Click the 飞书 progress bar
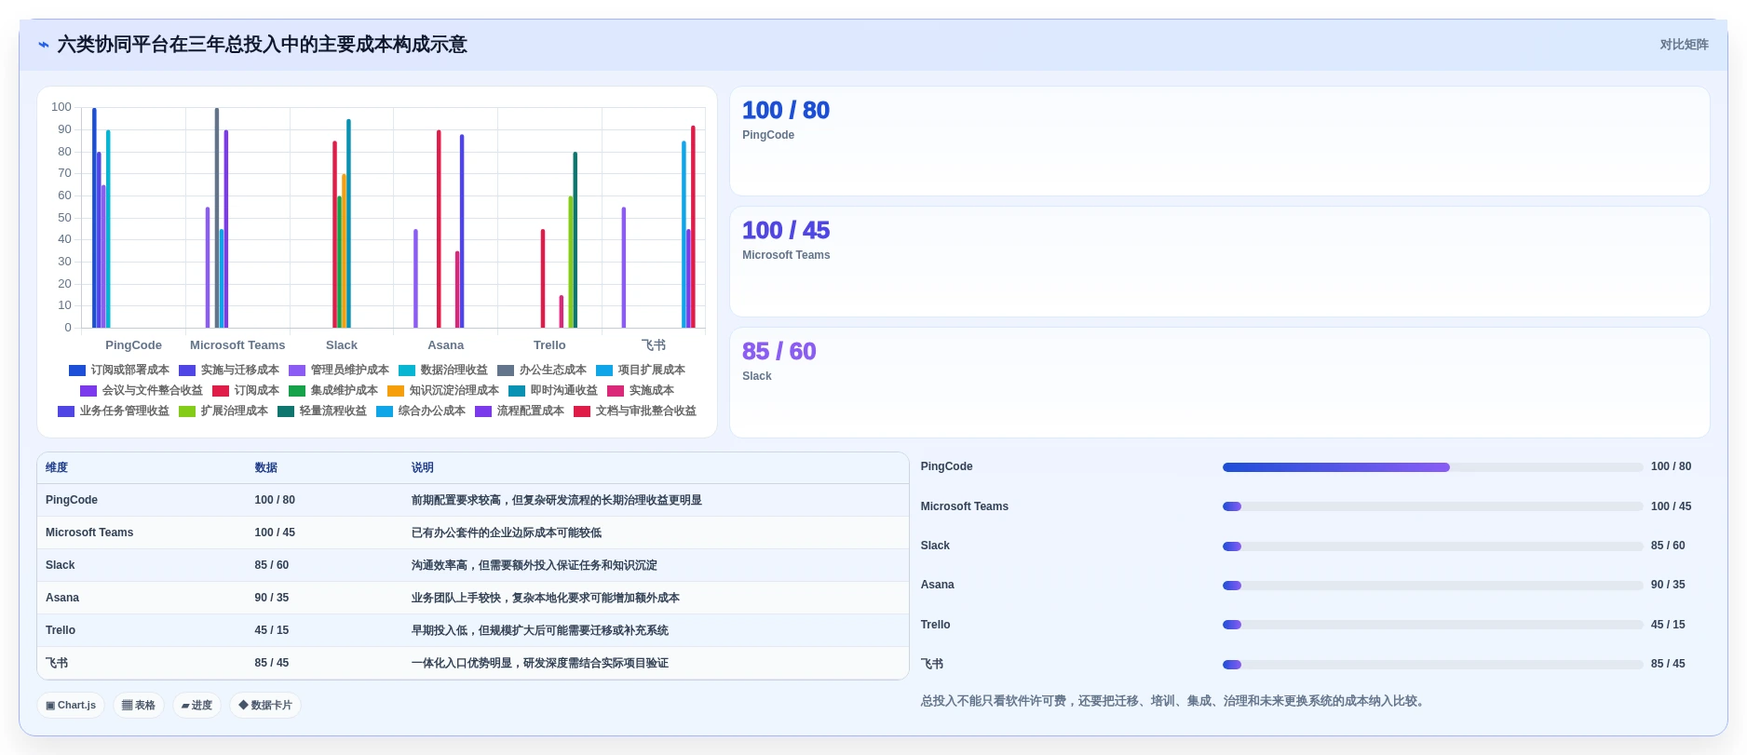This screenshot has width=1747, height=755. (1432, 665)
